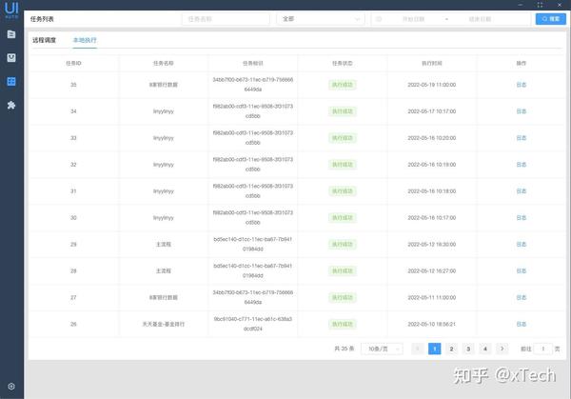
Task: Open the 全部 status filter dropdown
Action: click(x=321, y=19)
